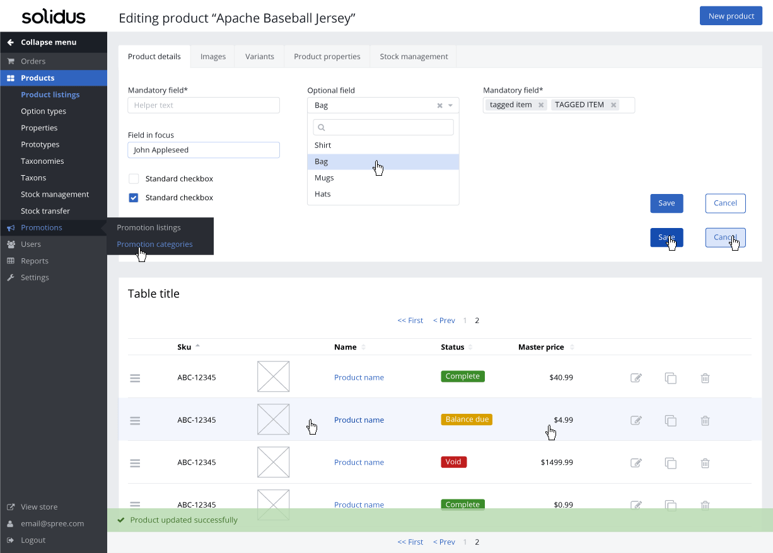
Task: Click the trash icon in the Balance due row
Action: click(x=706, y=420)
